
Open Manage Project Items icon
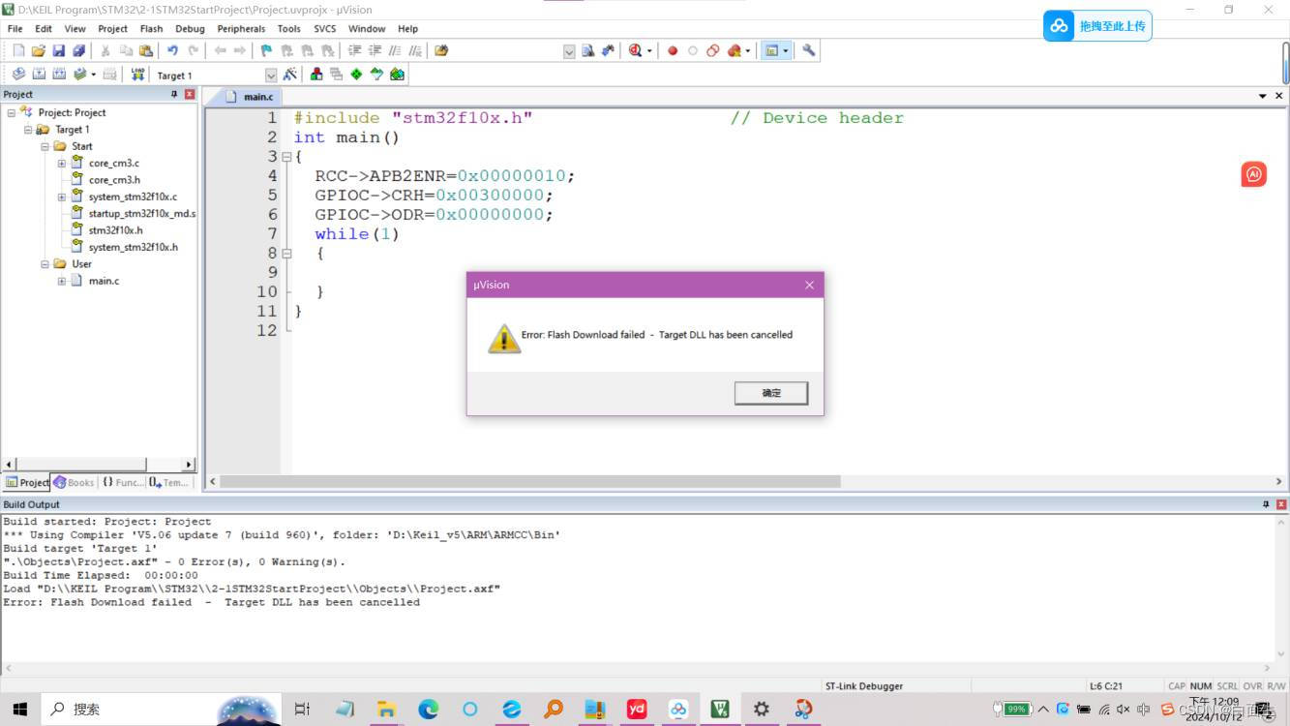click(316, 75)
